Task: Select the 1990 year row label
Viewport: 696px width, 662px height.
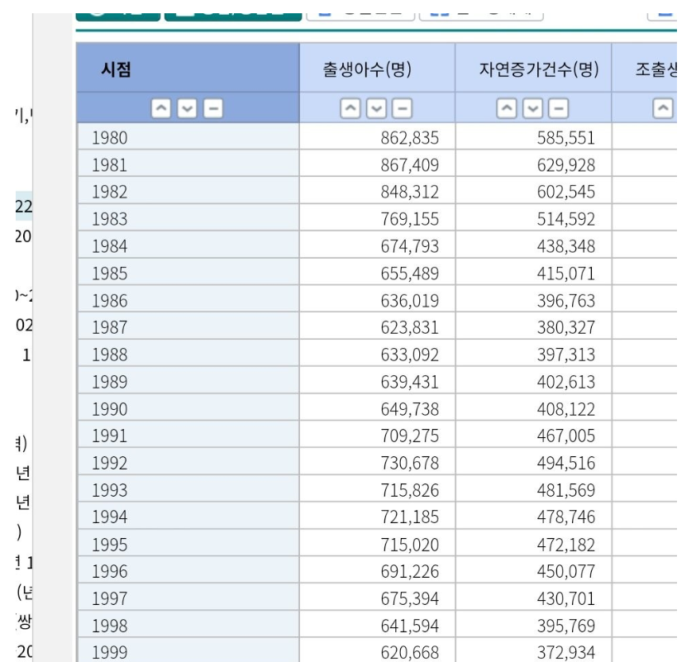Action: point(110,409)
